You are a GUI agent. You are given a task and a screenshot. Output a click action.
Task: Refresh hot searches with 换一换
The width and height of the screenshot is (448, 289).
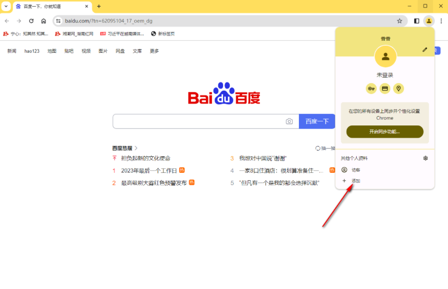(325, 148)
